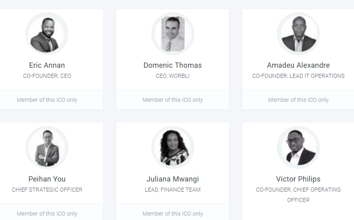Click 'Member of this ICO only' under Eric Annan
The image size is (354, 220).
coord(47,100)
